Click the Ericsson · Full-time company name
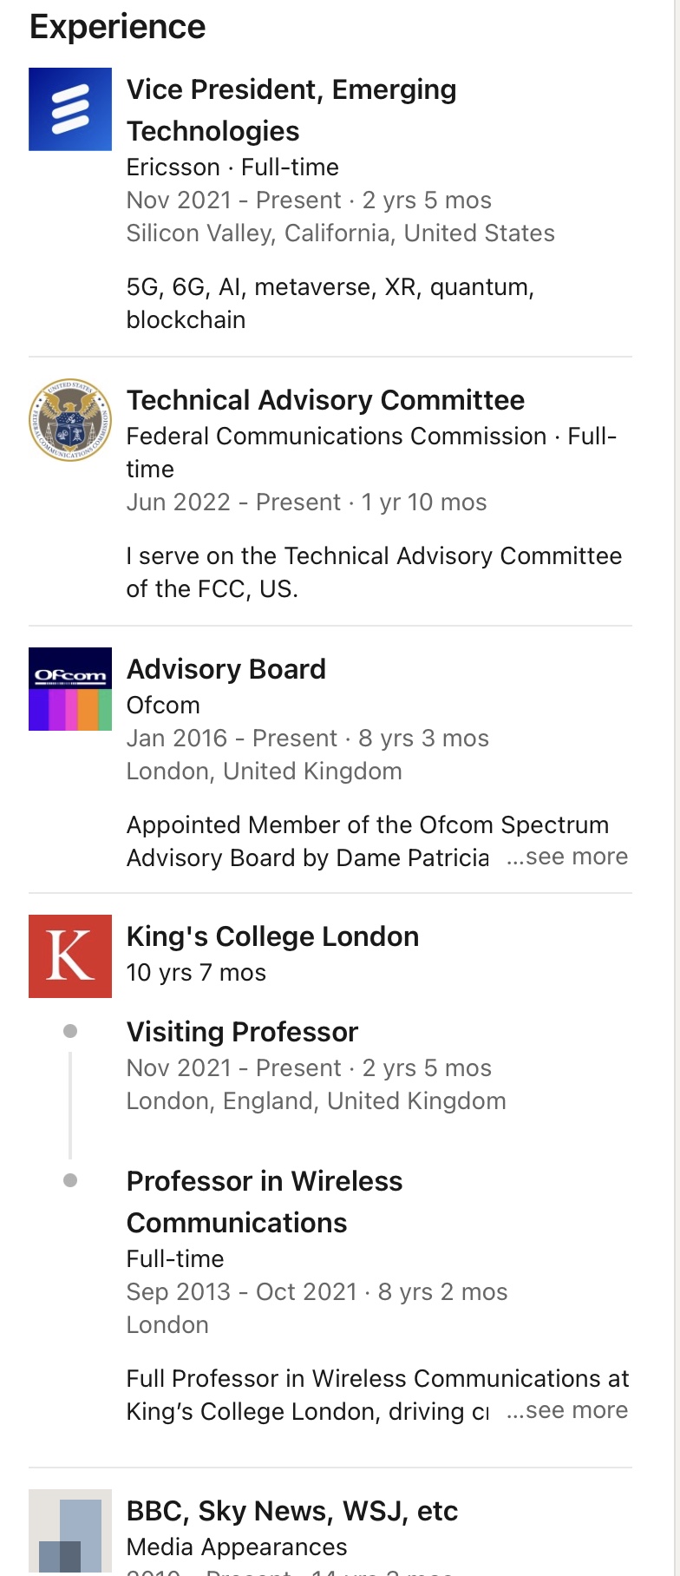The height and width of the screenshot is (1576, 680). pyautogui.click(x=232, y=167)
